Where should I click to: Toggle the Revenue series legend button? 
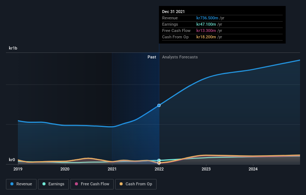pos(21,184)
